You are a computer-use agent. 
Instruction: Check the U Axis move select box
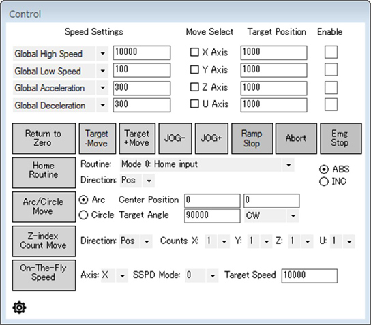pyautogui.click(x=194, y=104)
